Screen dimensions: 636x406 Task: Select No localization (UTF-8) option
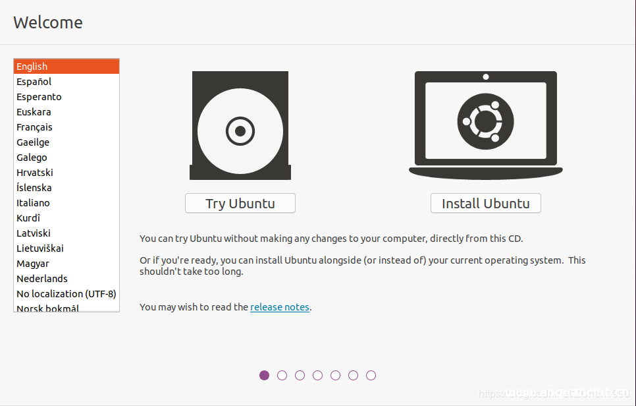(x=66, y=293)
